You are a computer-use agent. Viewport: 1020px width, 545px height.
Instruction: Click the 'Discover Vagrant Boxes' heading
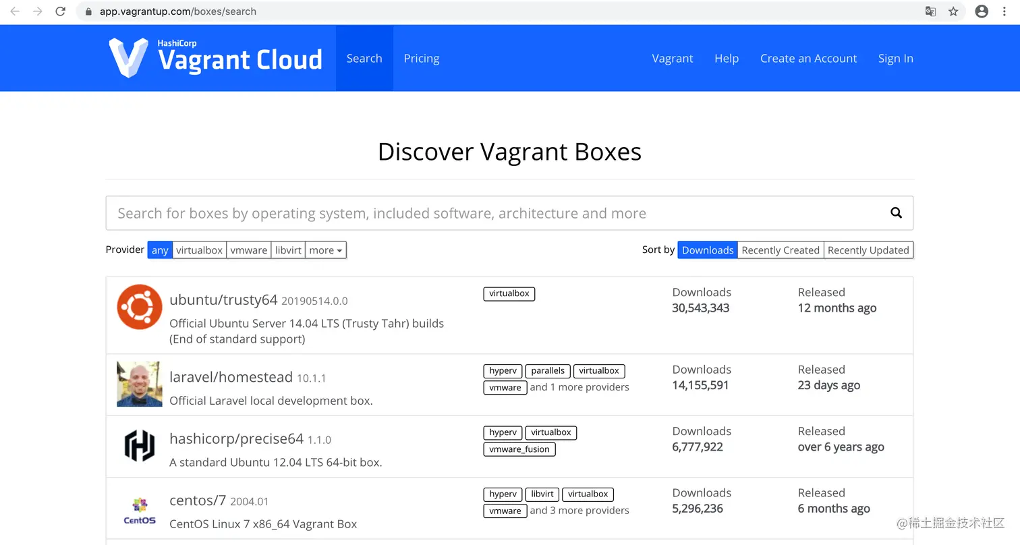point(509,152)
